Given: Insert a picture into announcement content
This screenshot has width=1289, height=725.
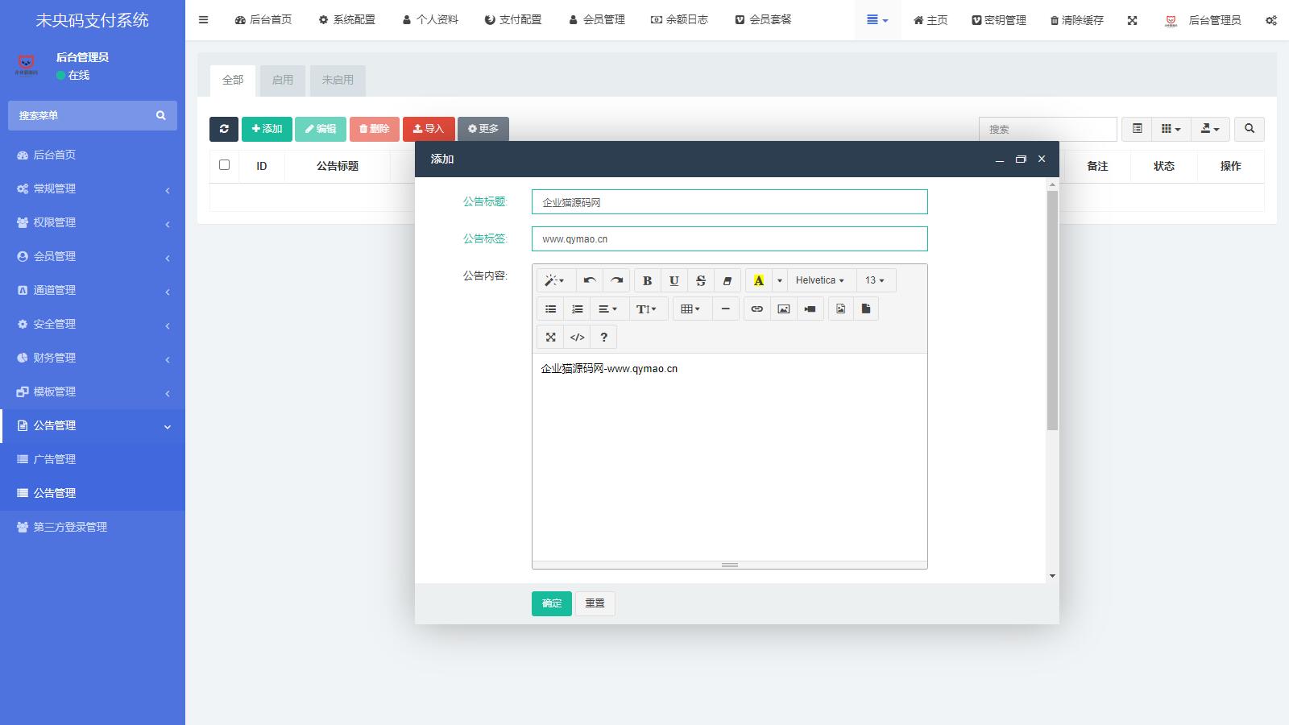Looking at the screenshot, I should [x=783, y=309].
